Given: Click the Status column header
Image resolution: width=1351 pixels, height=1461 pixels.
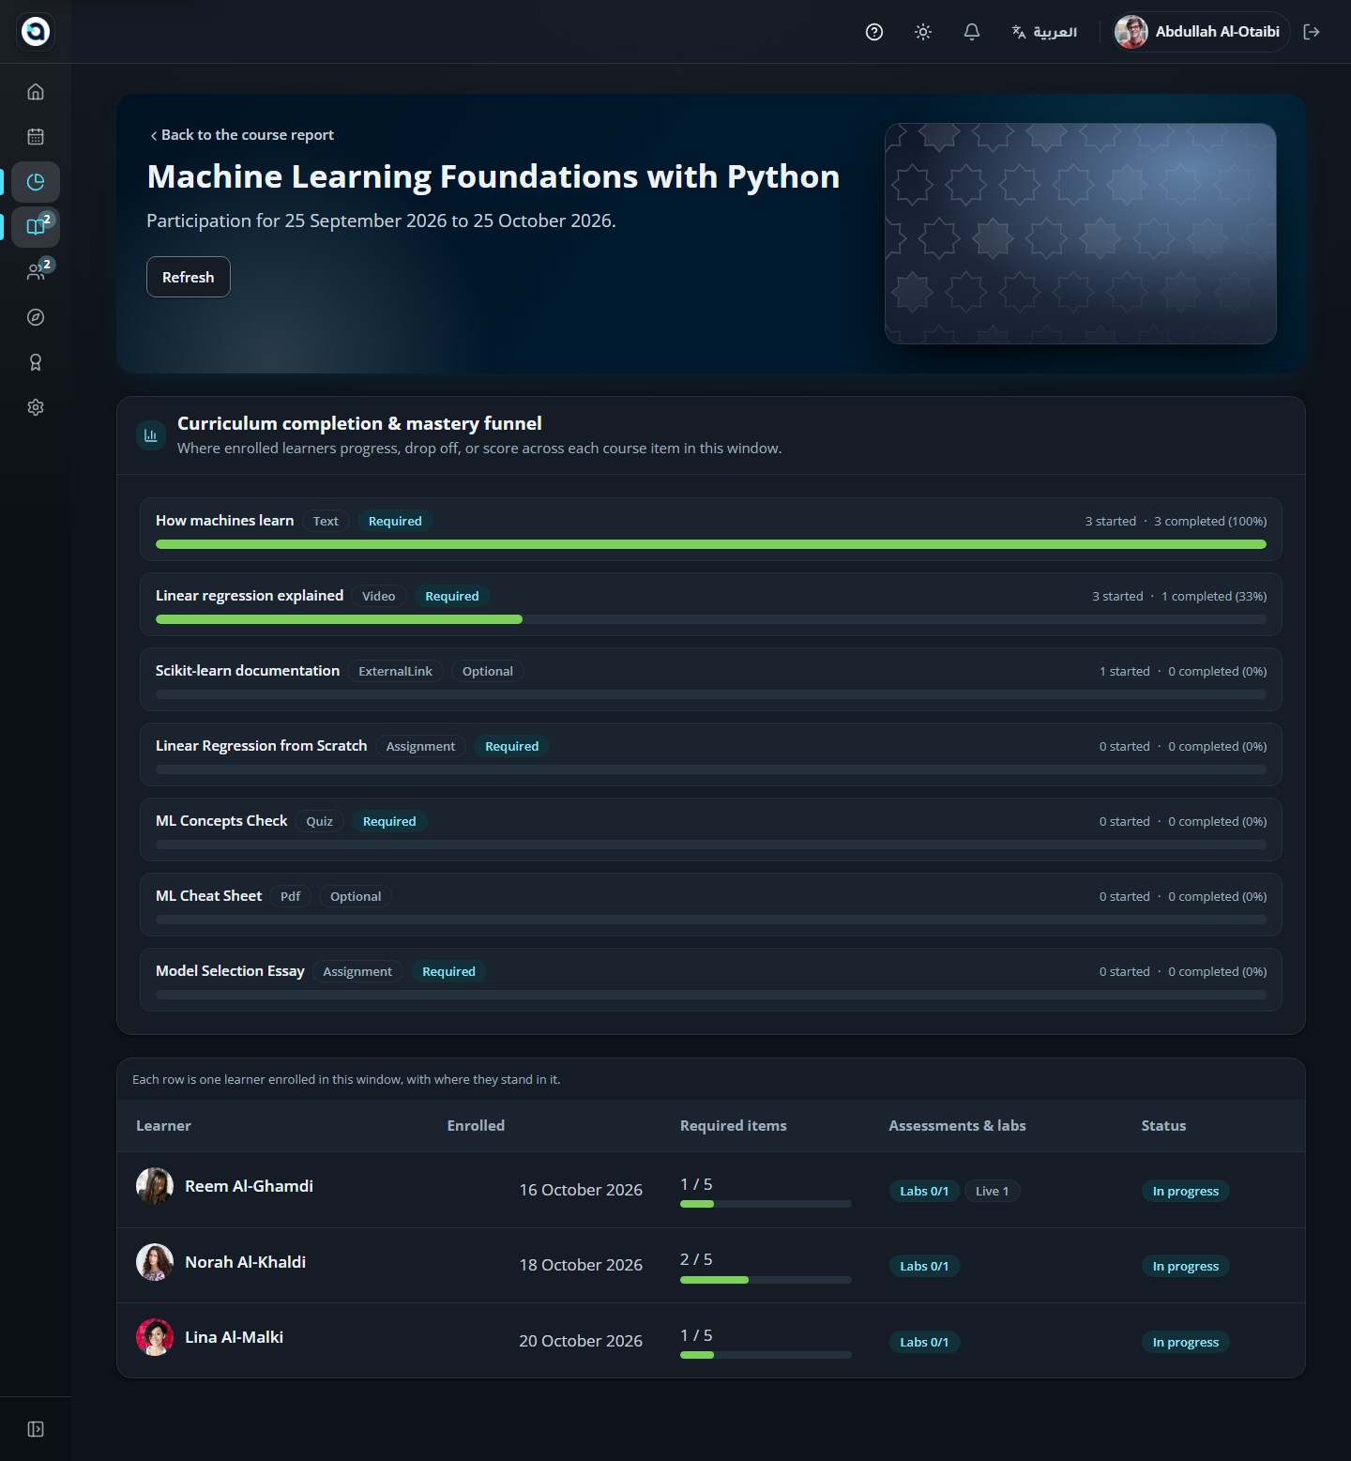Looking at the screenshot, I should point(1163,1126).
